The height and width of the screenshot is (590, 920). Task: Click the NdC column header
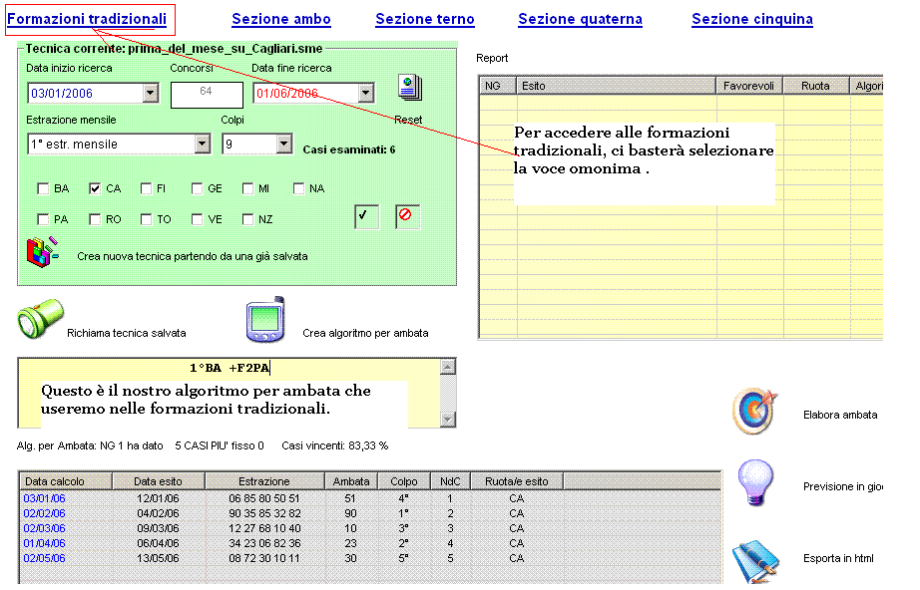(451, 481)
